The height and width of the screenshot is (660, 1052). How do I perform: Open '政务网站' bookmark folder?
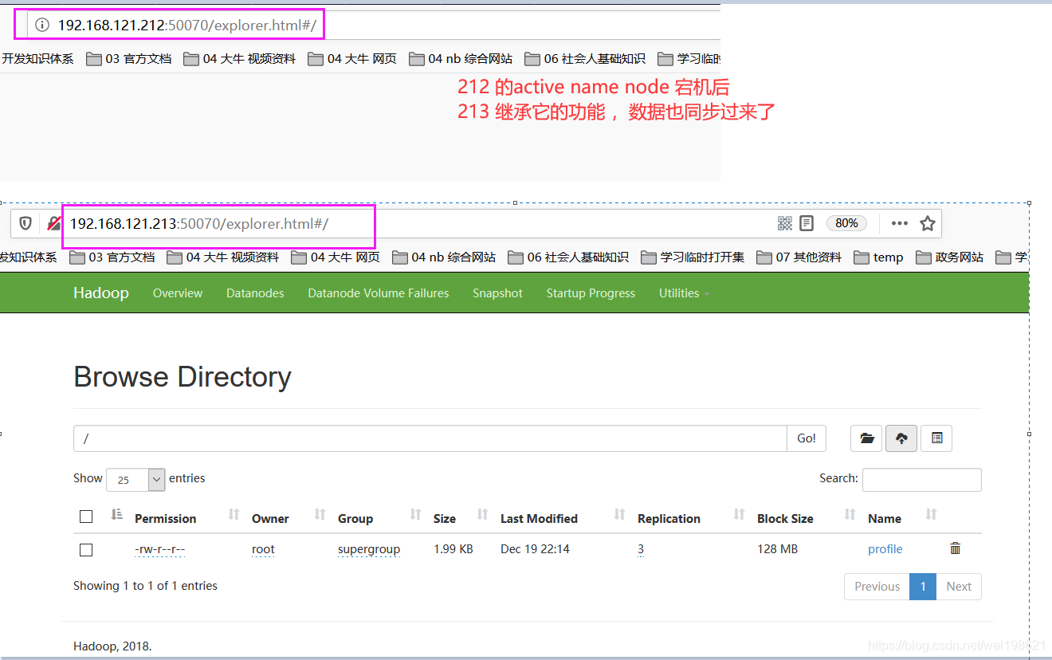(x=949, y=257)
